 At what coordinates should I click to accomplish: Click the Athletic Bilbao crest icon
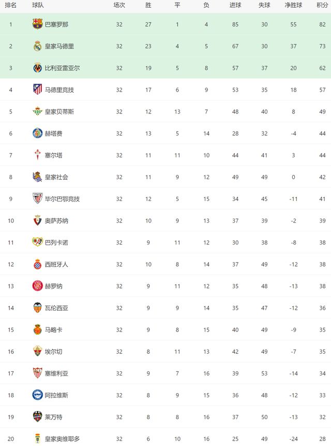[37, 198]
